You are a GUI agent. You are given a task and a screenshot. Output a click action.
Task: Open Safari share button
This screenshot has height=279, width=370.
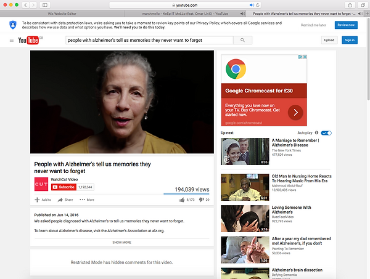pyautogui.click(x=350, y=5)
